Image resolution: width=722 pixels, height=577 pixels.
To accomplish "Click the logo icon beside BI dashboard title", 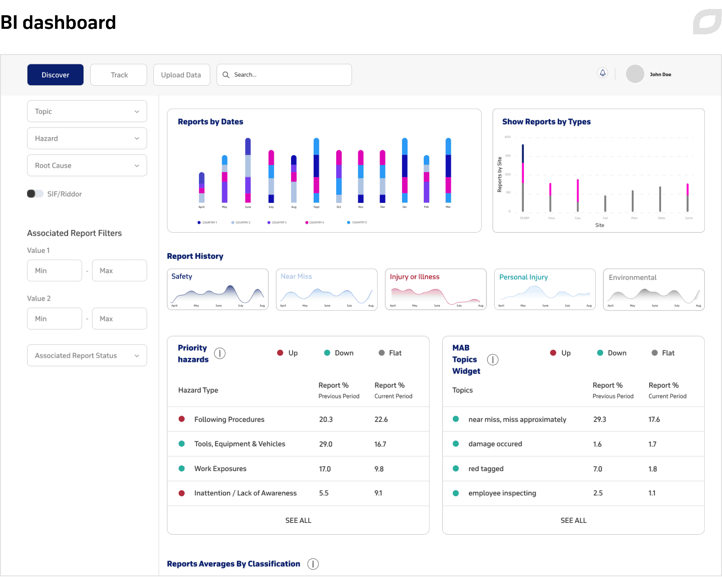I will pyautogui.click(x=707, y=22).
